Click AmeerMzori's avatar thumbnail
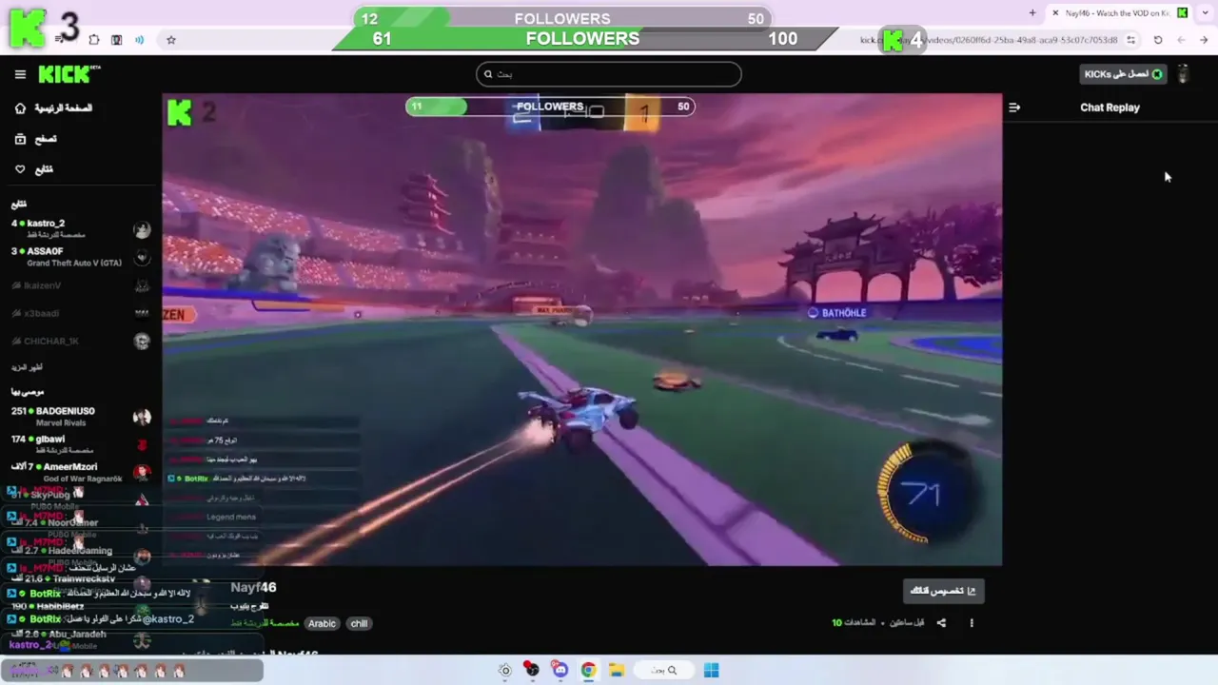The image size is (1218, 685). pyautogui.click(x=142, y=472)
